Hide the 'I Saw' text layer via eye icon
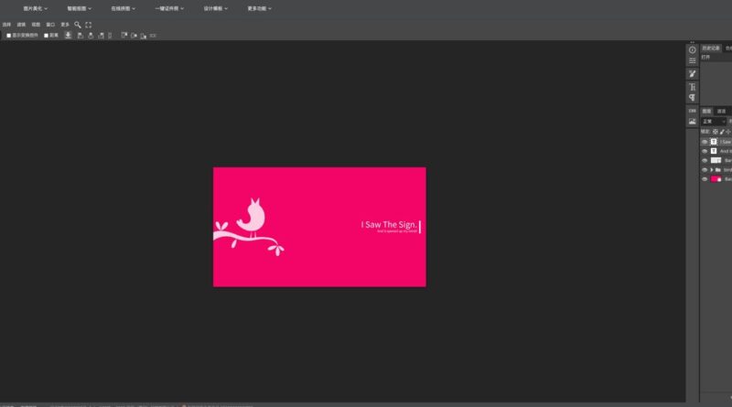 (x=705, y=142)
